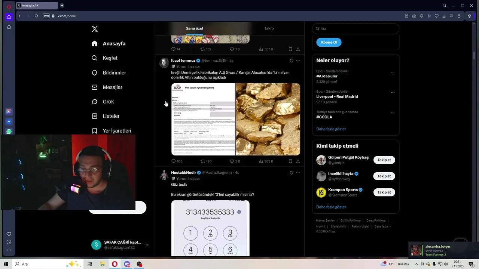The height and width of the screenshot is (269, 479).
Task: Click the Abone Ol button
Action: pos(329,42)
